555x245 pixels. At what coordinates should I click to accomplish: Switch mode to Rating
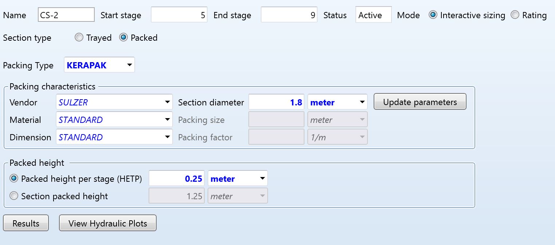pos(515,15)
